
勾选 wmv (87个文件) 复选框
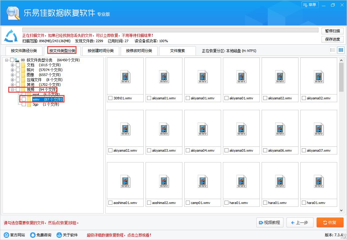(x=24, y=99)
